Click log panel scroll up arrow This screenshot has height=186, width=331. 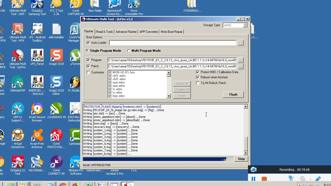[246, 107]
